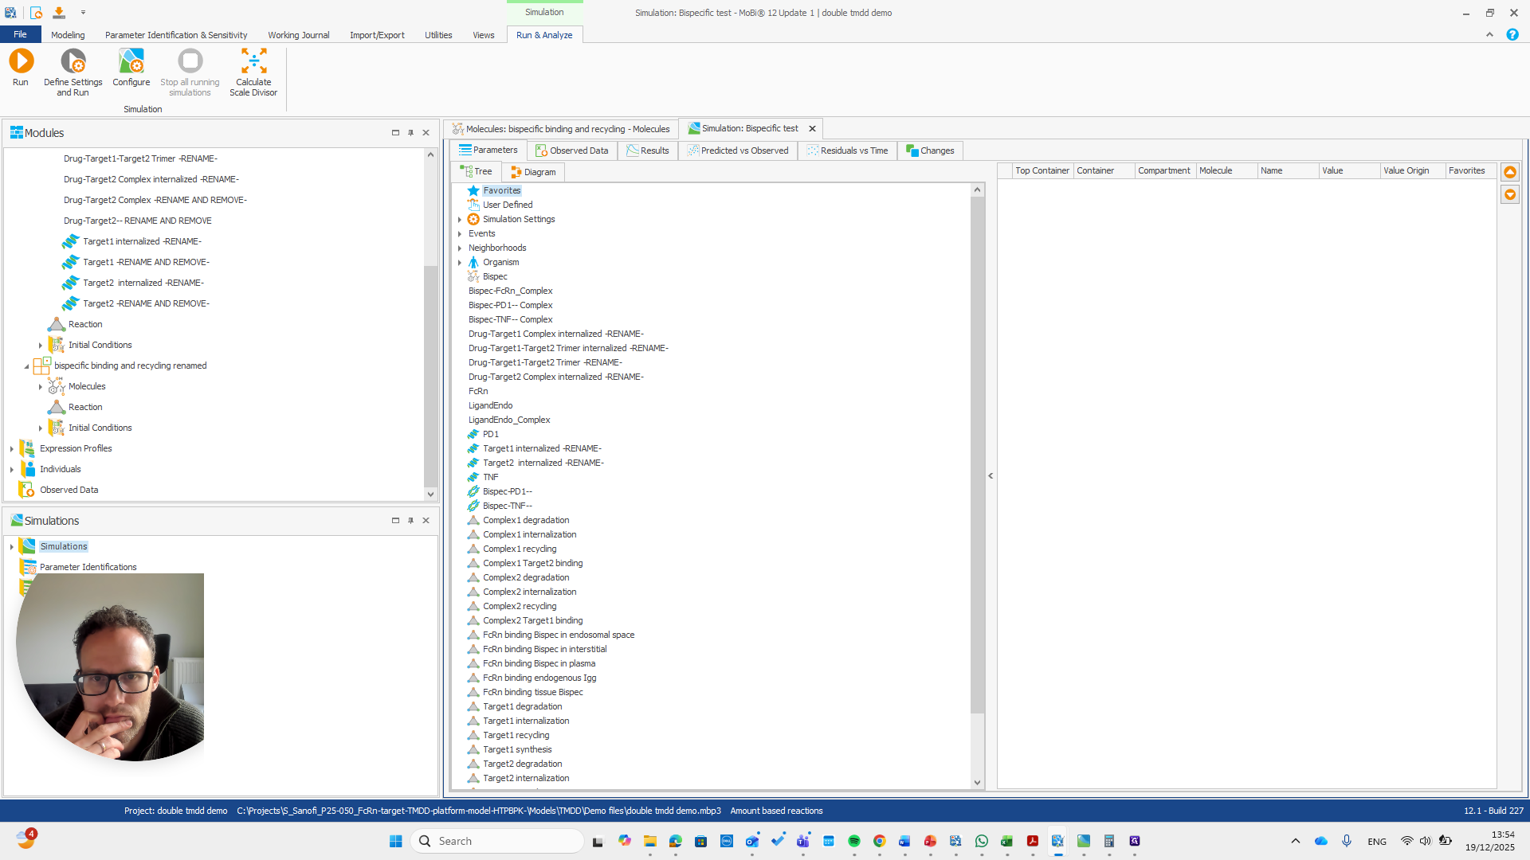Expand the Simulation Settings tree node
Viewport: 1530px width, 860px height.
[x=460, y=220]
